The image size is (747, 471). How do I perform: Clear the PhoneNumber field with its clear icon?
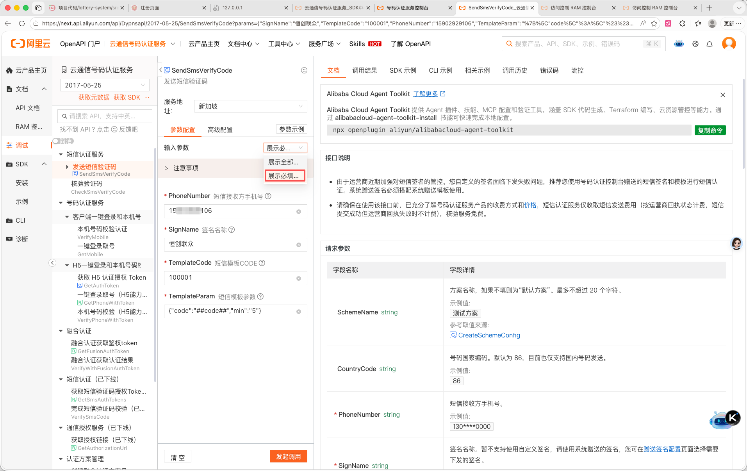[299, 211]
